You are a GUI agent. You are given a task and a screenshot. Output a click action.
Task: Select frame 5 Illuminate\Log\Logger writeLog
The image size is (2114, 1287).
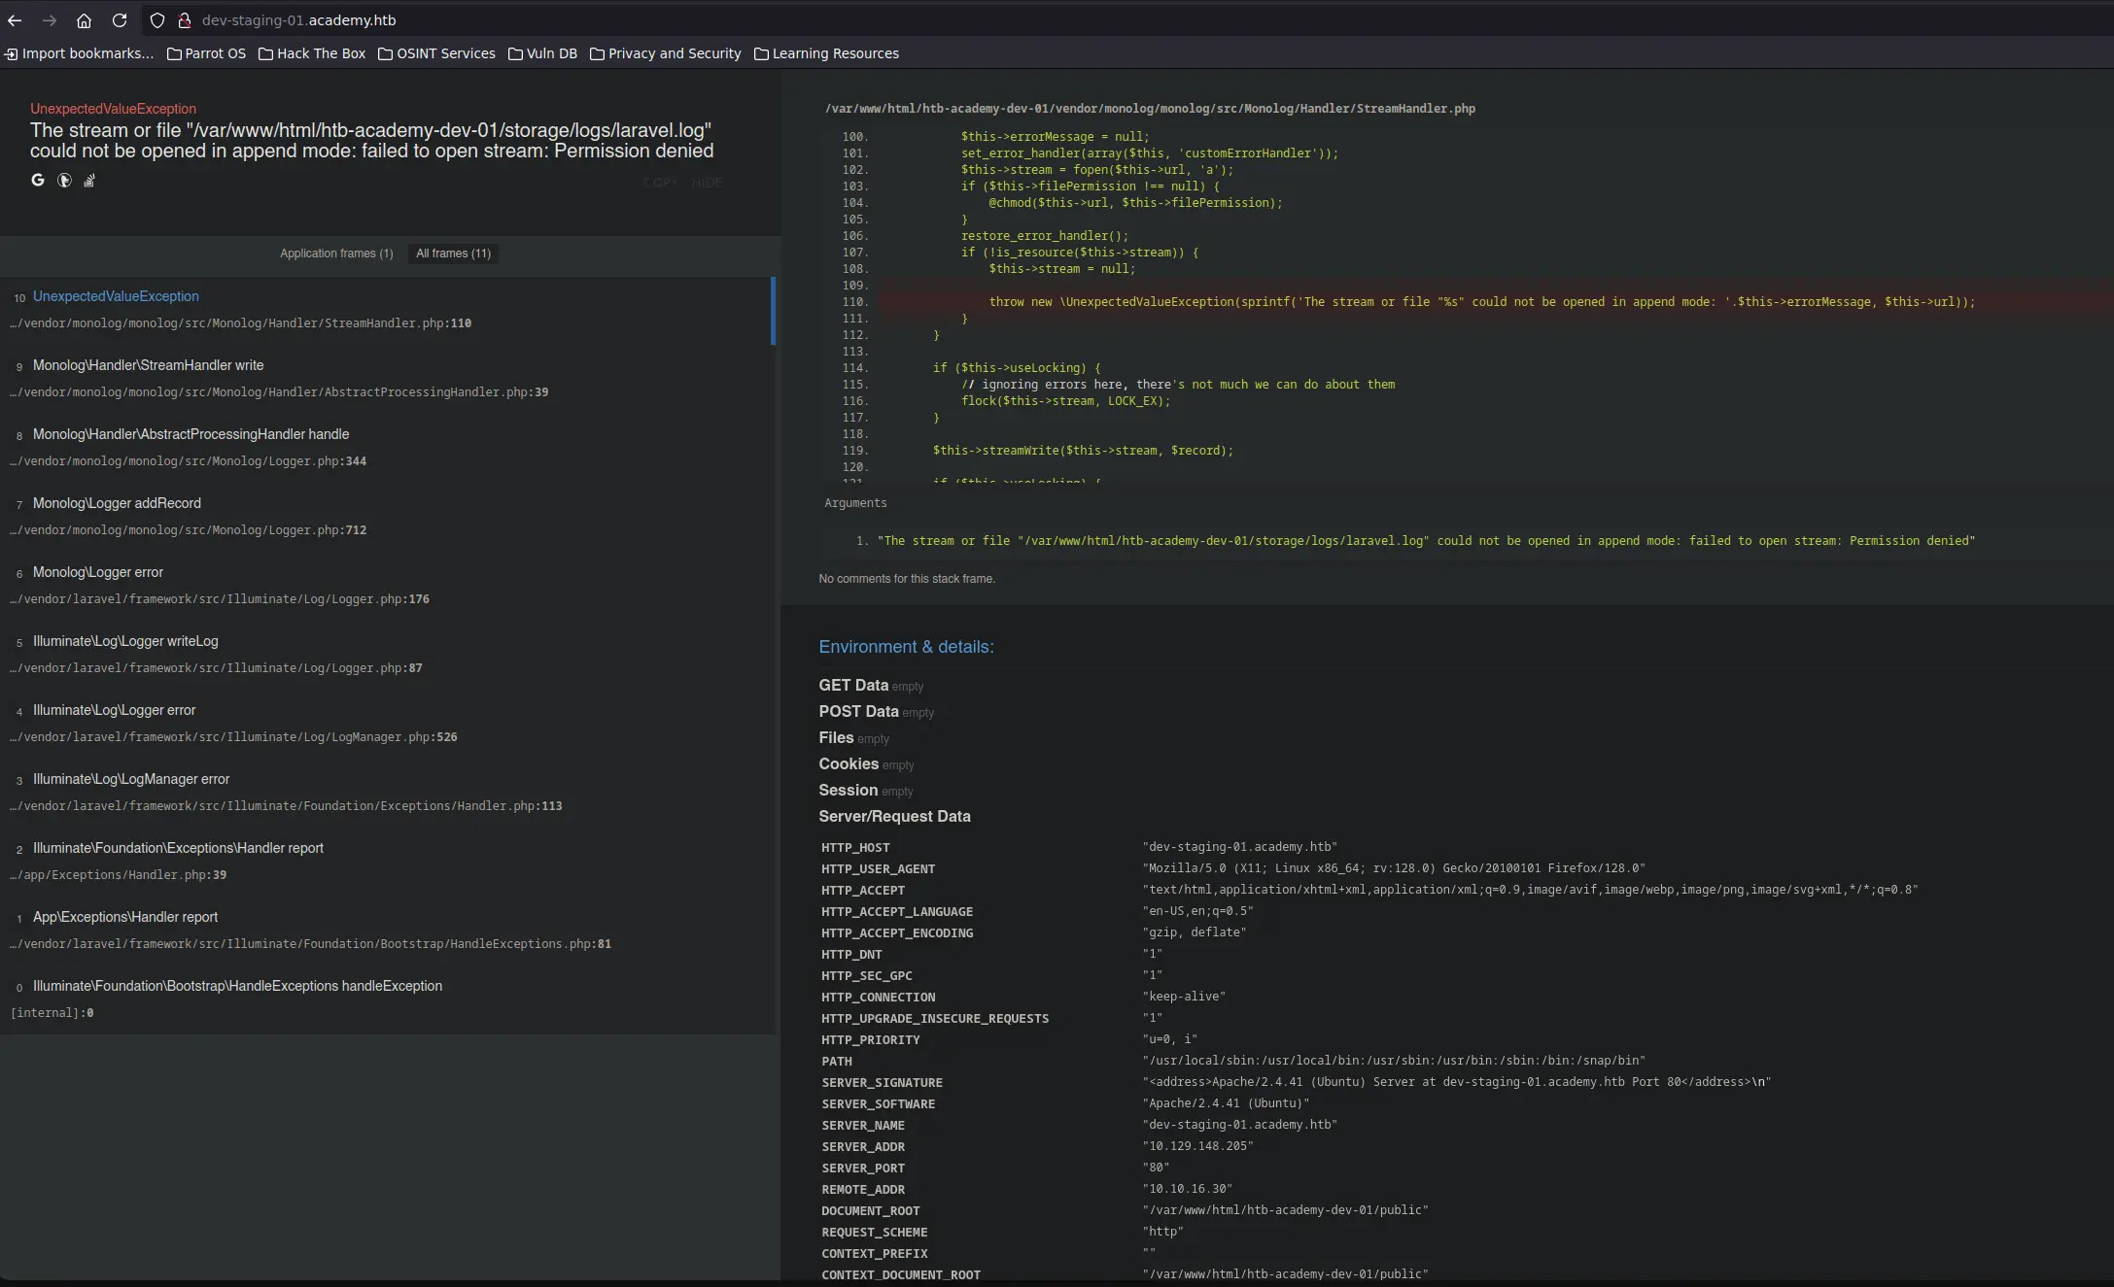coord(387,655)
